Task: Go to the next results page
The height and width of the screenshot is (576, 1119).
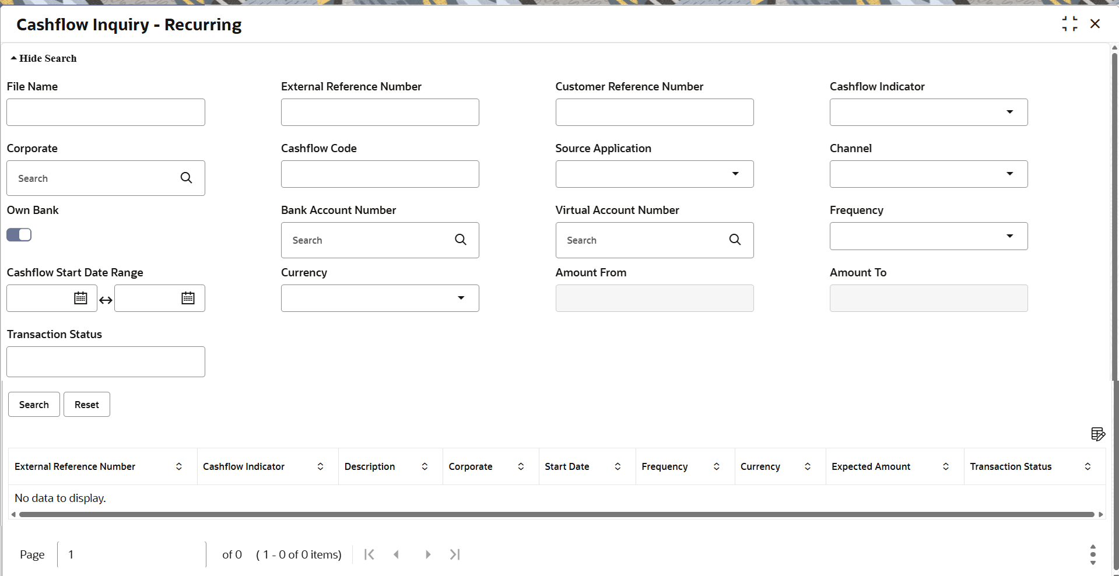Action: coord(428,554)
